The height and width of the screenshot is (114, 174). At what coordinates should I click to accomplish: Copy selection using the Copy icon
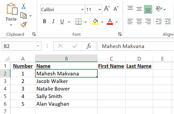(x=24, y=15)
